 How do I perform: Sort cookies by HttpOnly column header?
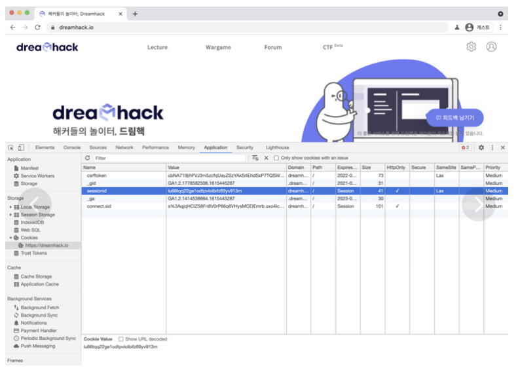tap(397, 168)
